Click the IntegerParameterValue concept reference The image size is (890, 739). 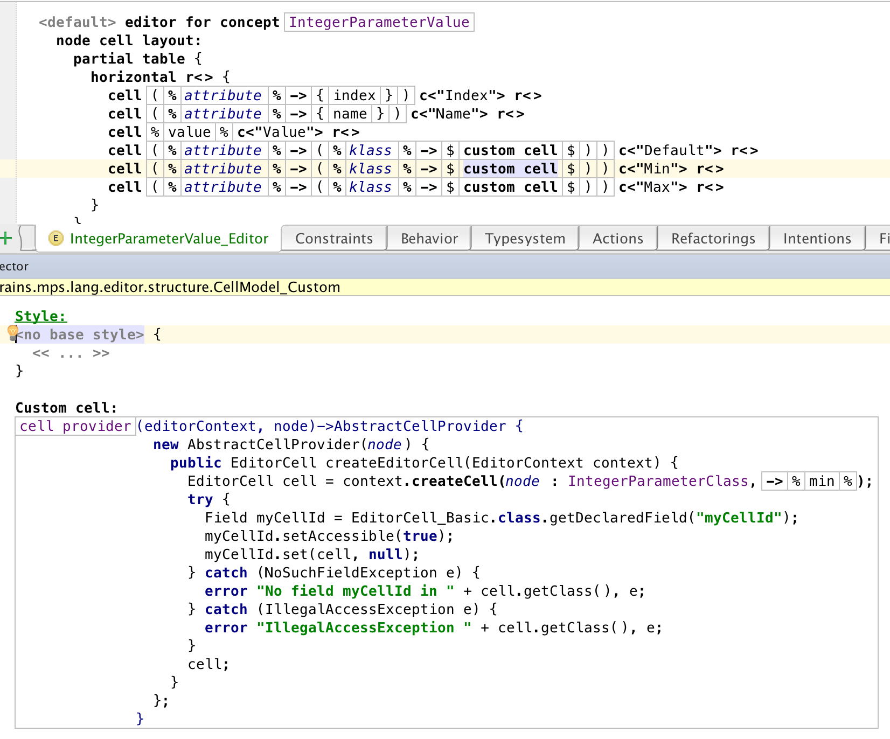(x=379, y=22)
